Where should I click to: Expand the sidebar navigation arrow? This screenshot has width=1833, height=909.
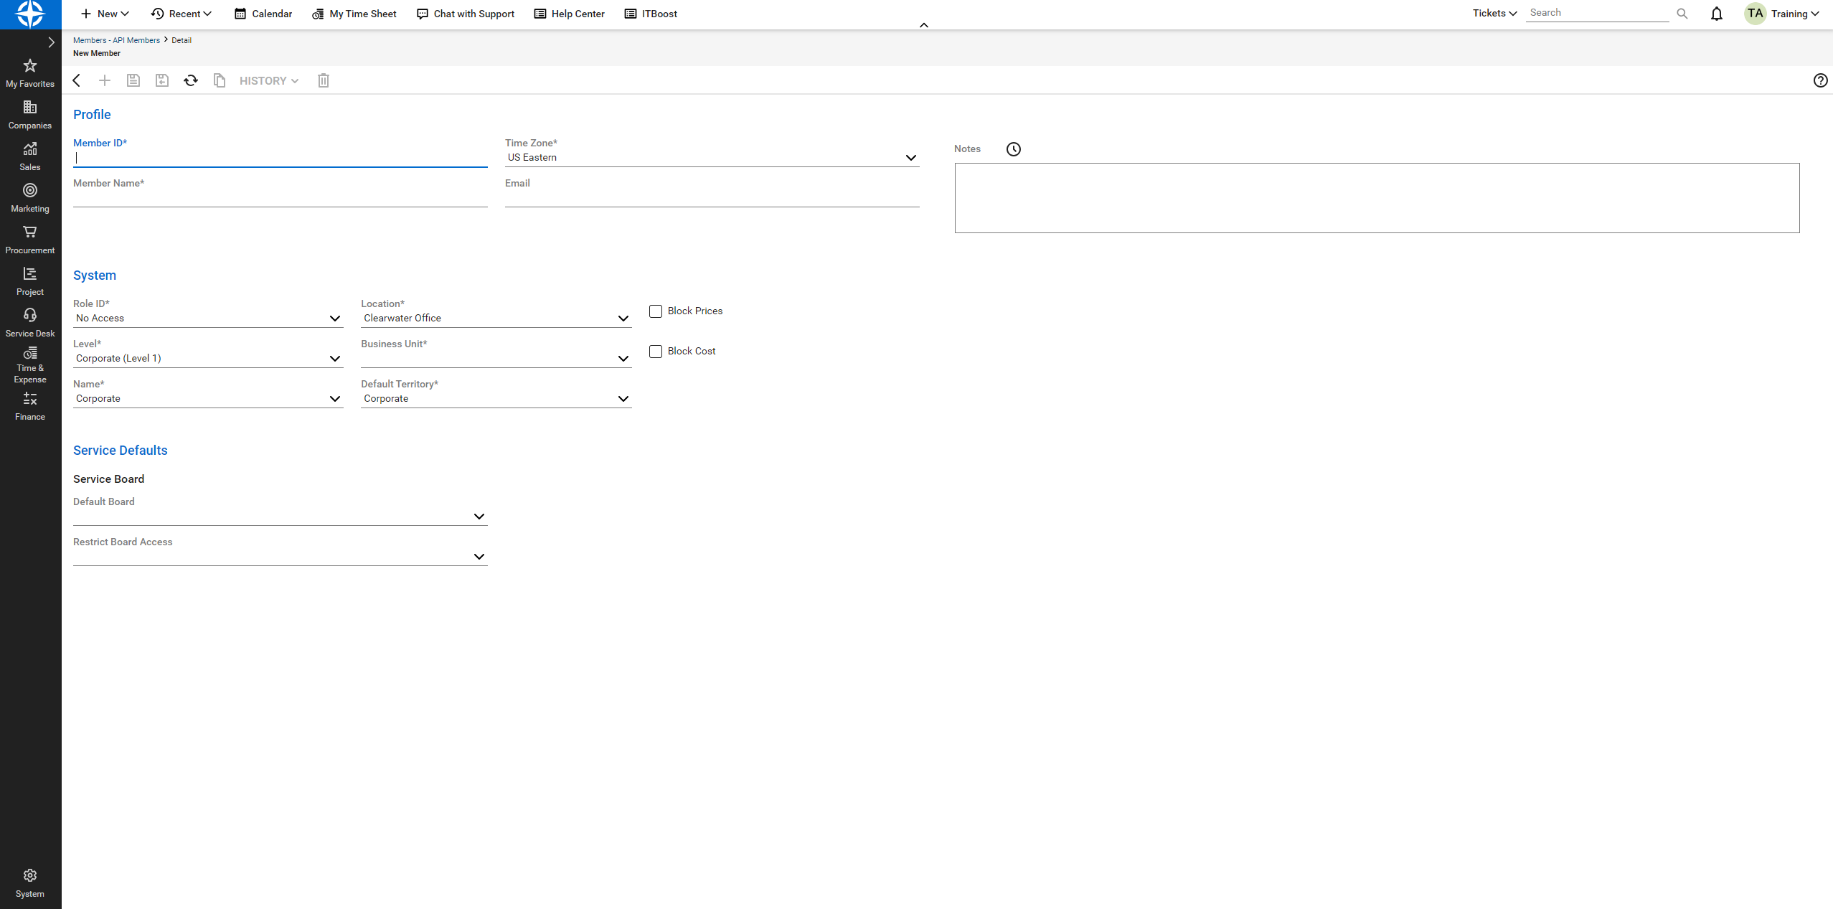click(x=51, y=42)
